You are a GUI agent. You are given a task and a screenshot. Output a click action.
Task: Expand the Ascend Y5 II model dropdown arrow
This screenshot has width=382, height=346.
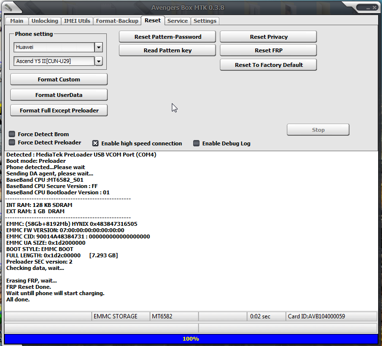(x=99, y=61)
